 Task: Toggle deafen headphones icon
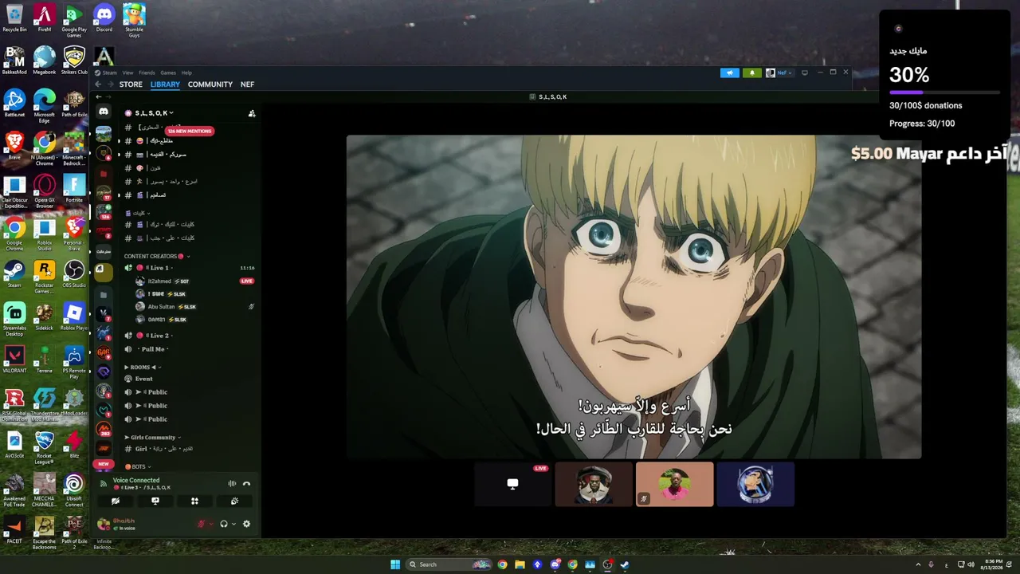224,524
